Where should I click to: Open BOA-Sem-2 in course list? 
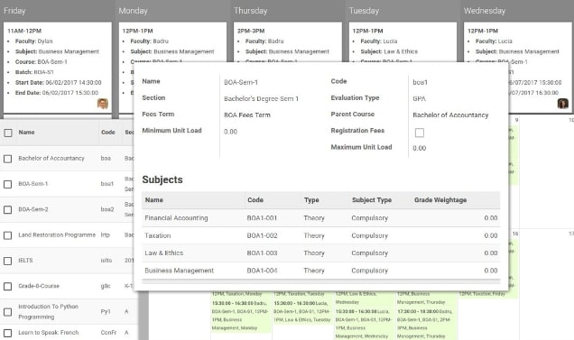click(33, 209)
